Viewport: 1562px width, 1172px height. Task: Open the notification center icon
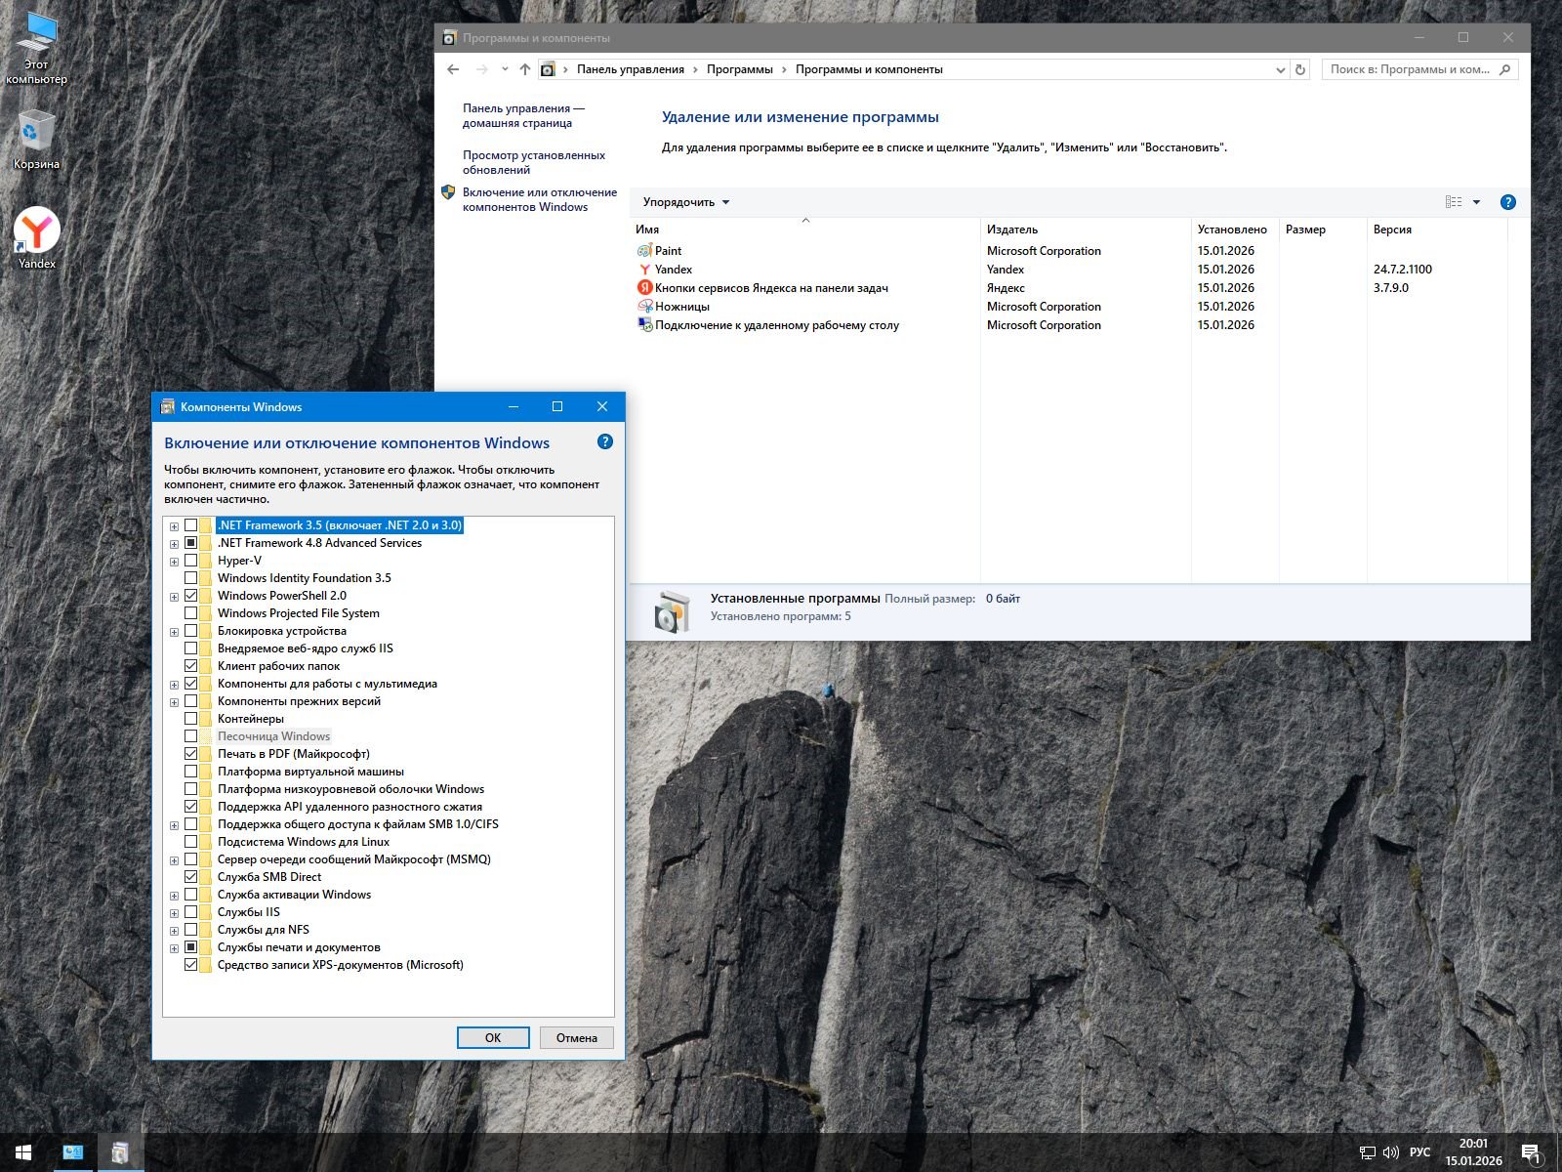(x=1531, y=1153)
